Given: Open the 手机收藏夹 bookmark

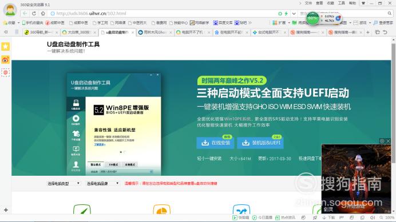Looking at the screenshot, I should point(33,23).
